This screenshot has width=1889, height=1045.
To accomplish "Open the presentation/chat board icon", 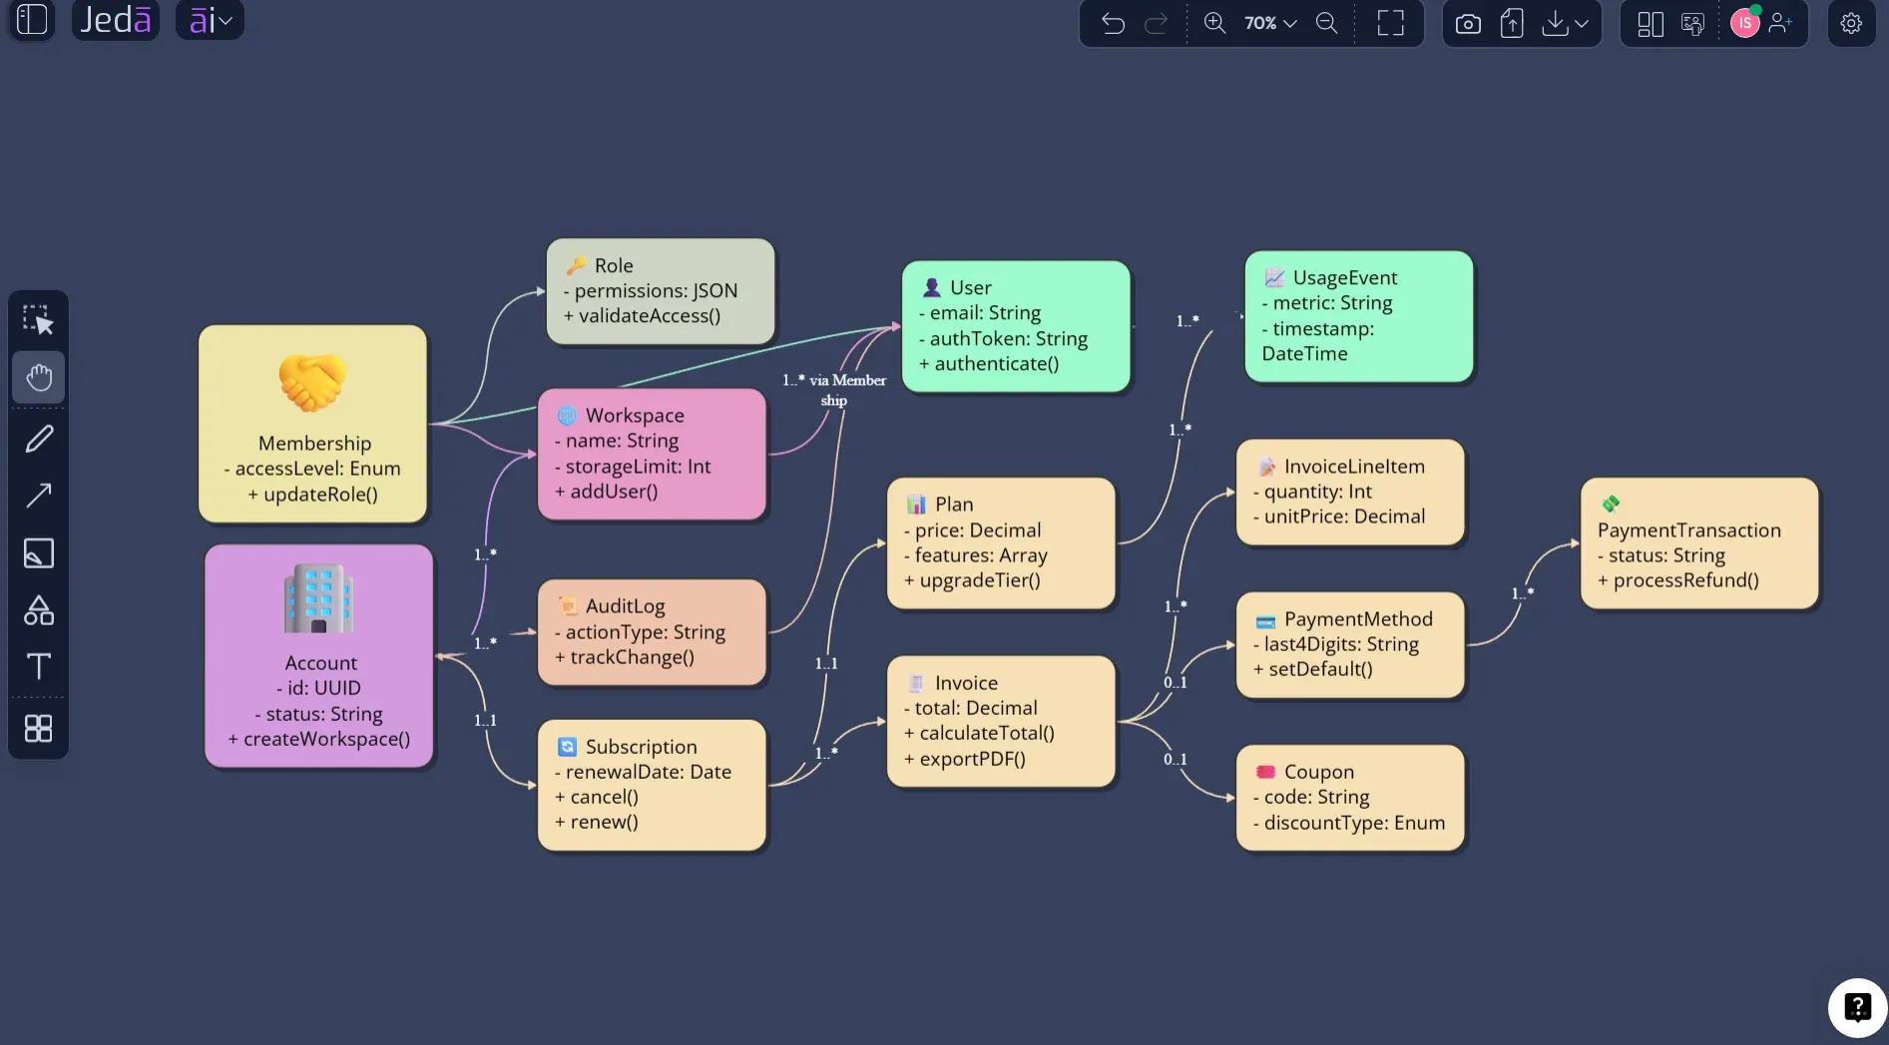I will click(1692, 24).
